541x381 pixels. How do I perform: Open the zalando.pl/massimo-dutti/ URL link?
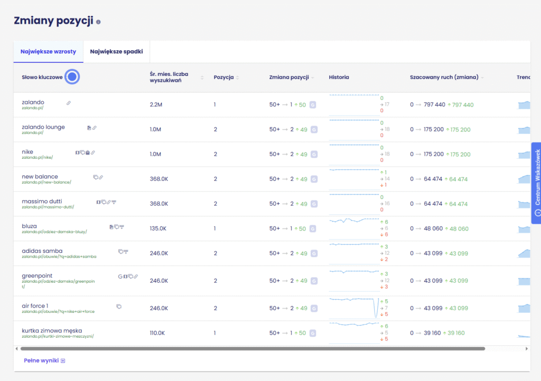click(48, 207)
